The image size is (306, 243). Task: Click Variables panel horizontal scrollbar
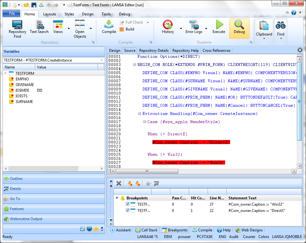click(43, 168)
